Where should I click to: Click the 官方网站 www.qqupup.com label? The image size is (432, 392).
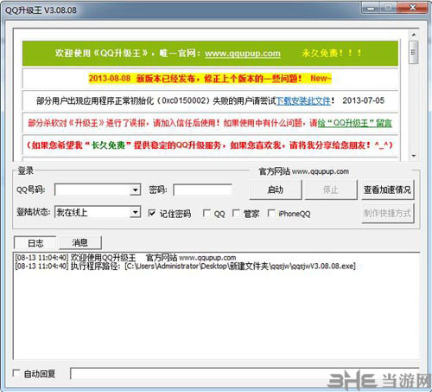(x=304, y=171)
